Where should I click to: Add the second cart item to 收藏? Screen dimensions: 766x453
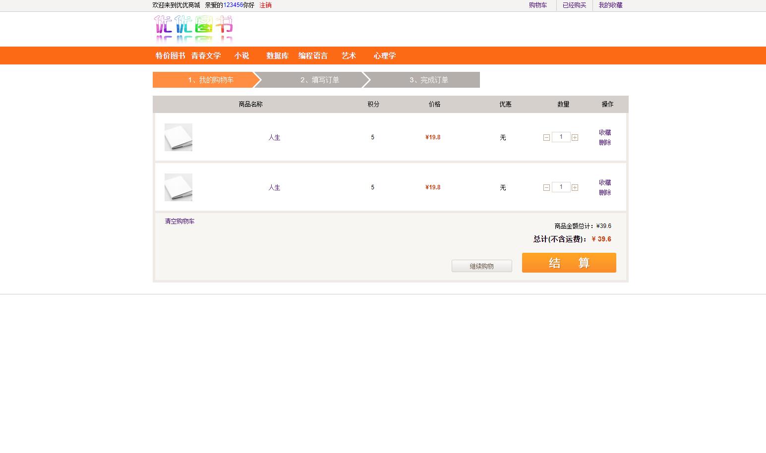coord(605,182)
